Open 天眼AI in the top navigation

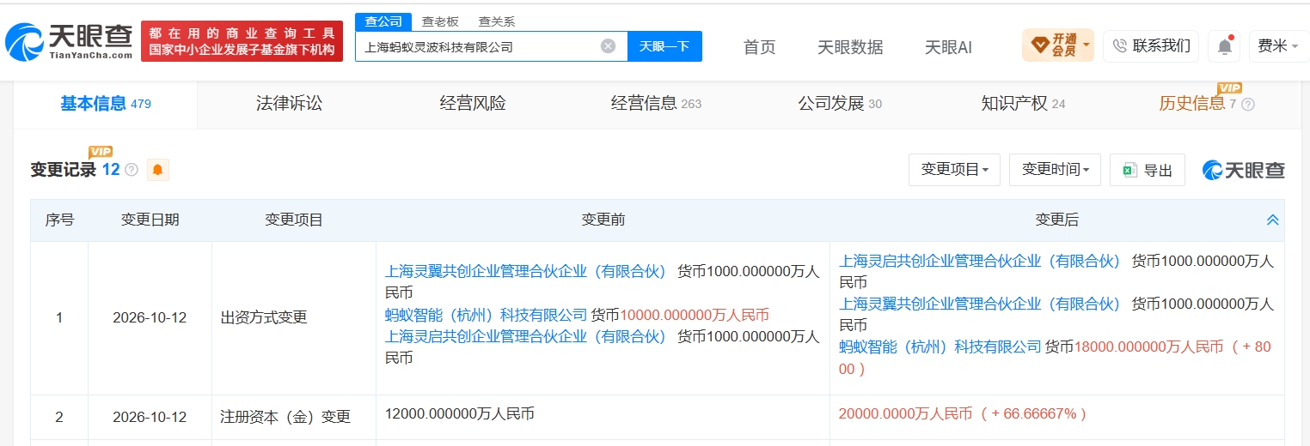[948, 47]
